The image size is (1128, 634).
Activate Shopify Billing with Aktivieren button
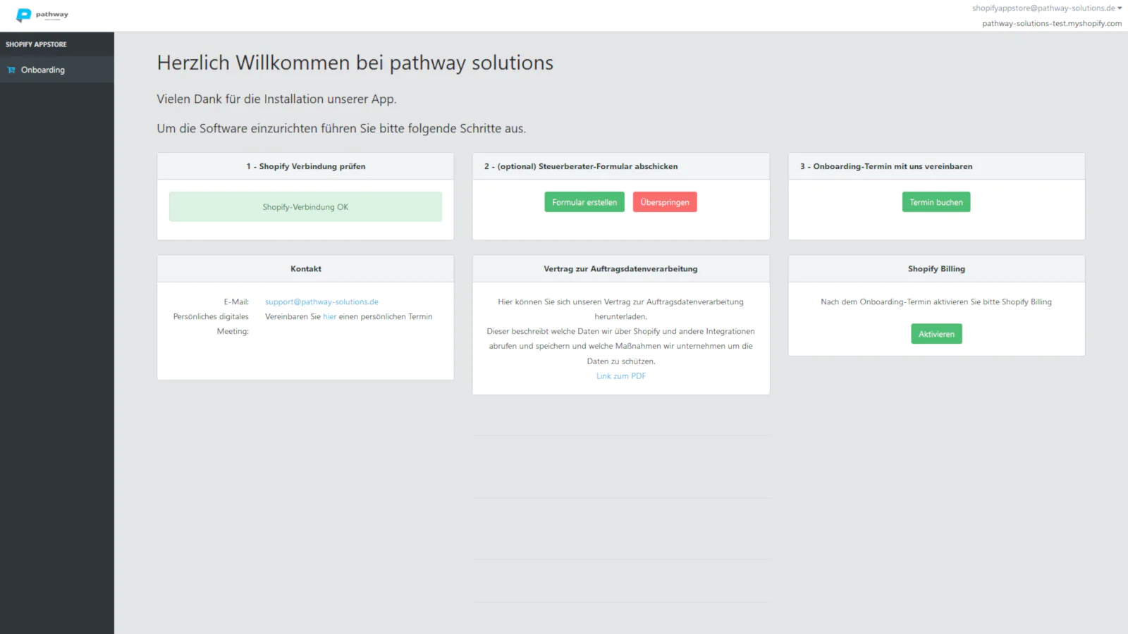(936, 334)
